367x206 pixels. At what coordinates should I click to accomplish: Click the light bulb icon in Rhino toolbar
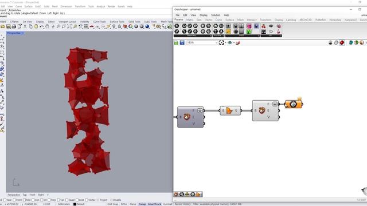pos(114,27)
